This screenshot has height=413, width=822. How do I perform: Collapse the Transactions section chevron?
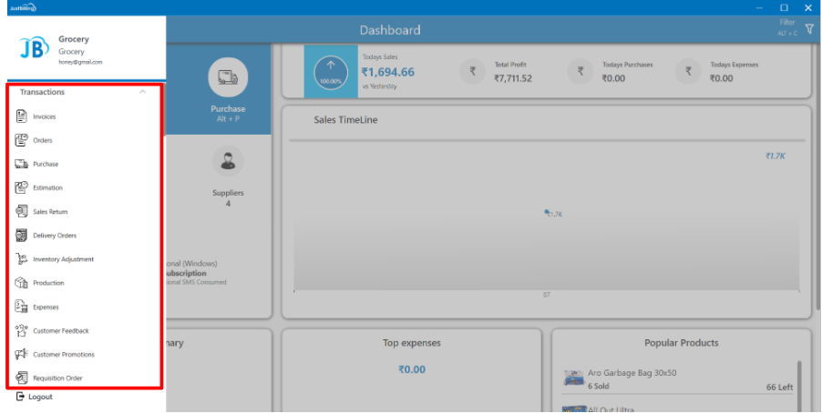pos(142,92)
